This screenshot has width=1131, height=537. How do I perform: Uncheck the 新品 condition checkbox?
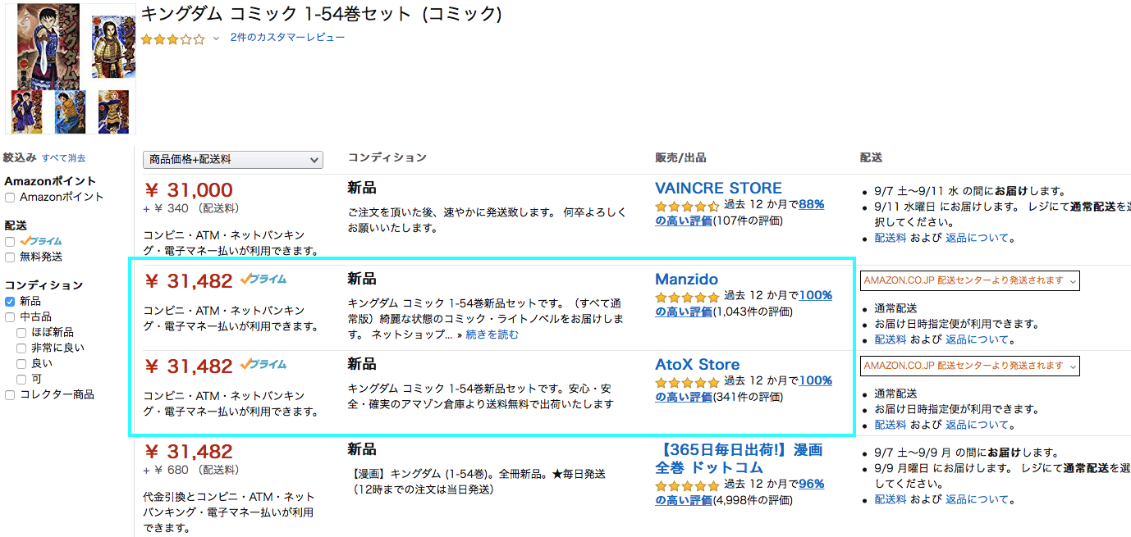click(10, 302)
